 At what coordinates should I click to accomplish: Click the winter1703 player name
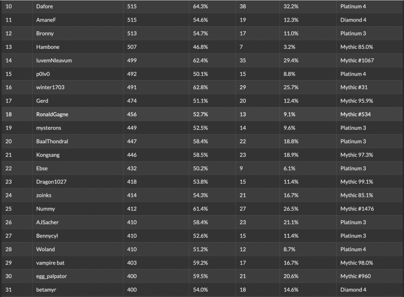(50, 87)
